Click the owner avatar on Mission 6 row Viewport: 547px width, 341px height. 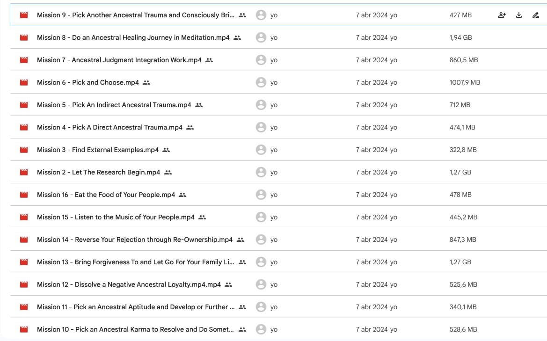tap(261, 82)
